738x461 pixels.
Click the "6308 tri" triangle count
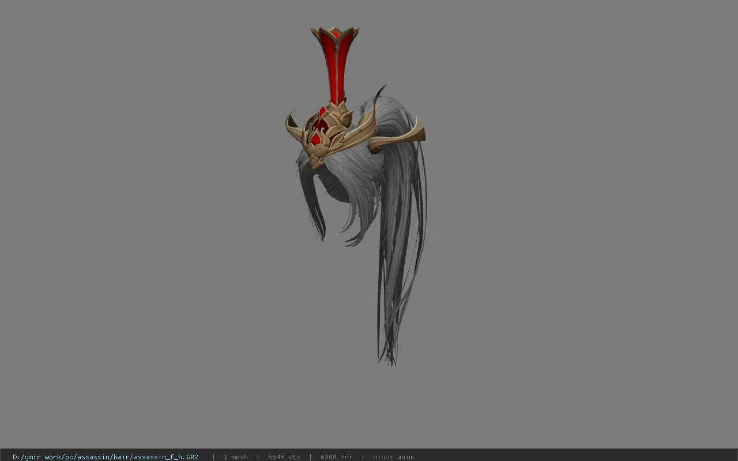336,457
